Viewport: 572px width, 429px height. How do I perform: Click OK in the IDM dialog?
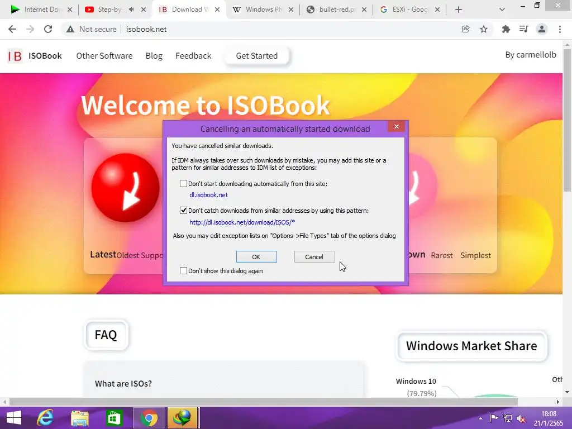pos(256,257)
